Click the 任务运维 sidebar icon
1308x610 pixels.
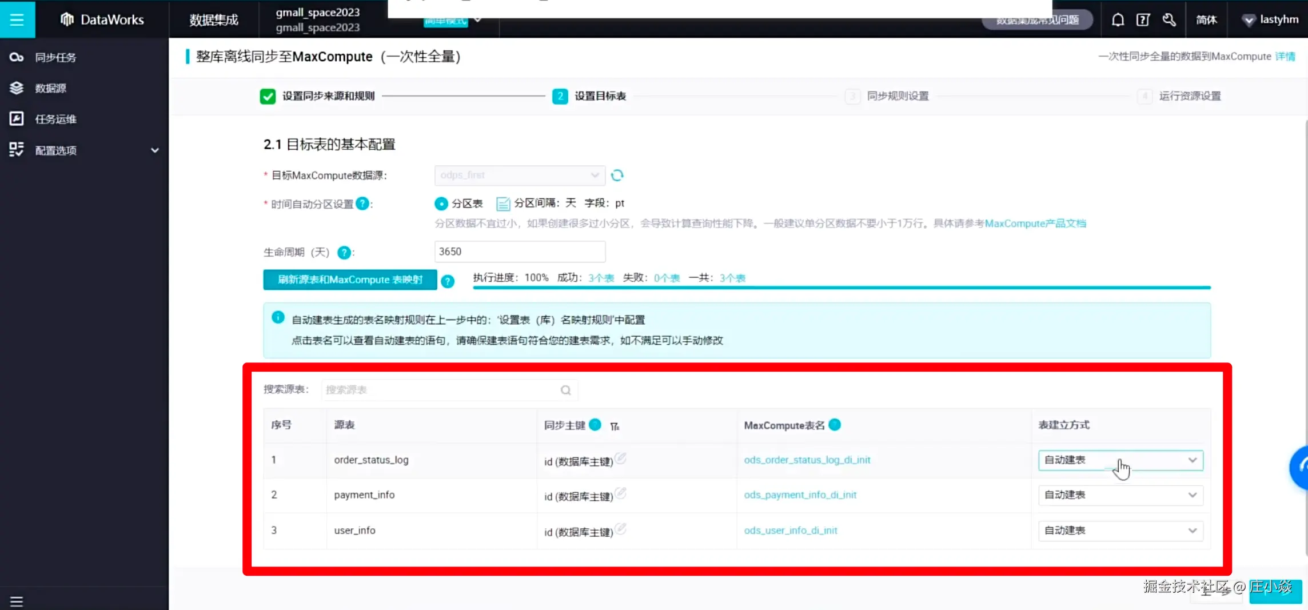[17, 119]
